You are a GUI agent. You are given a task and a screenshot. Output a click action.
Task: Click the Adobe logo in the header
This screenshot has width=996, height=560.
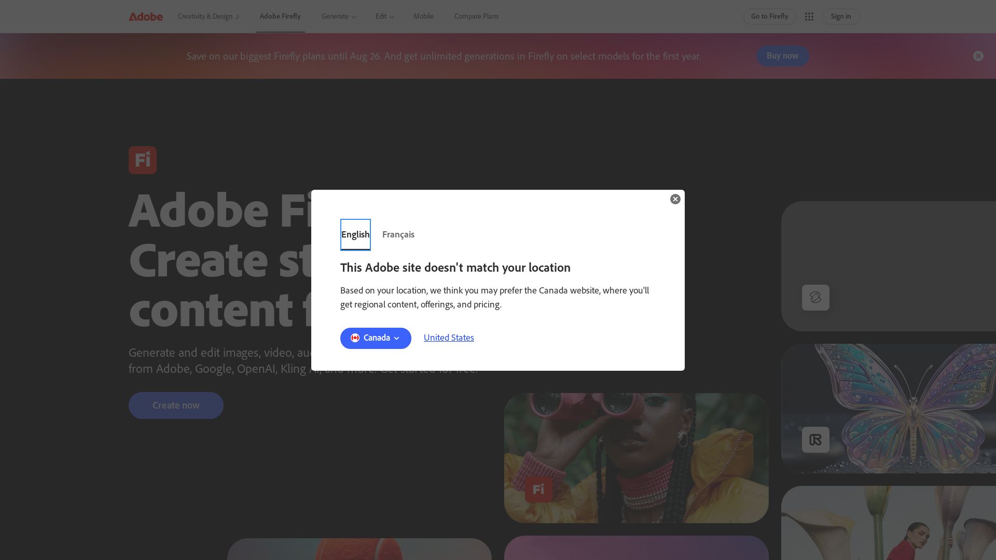146,17
